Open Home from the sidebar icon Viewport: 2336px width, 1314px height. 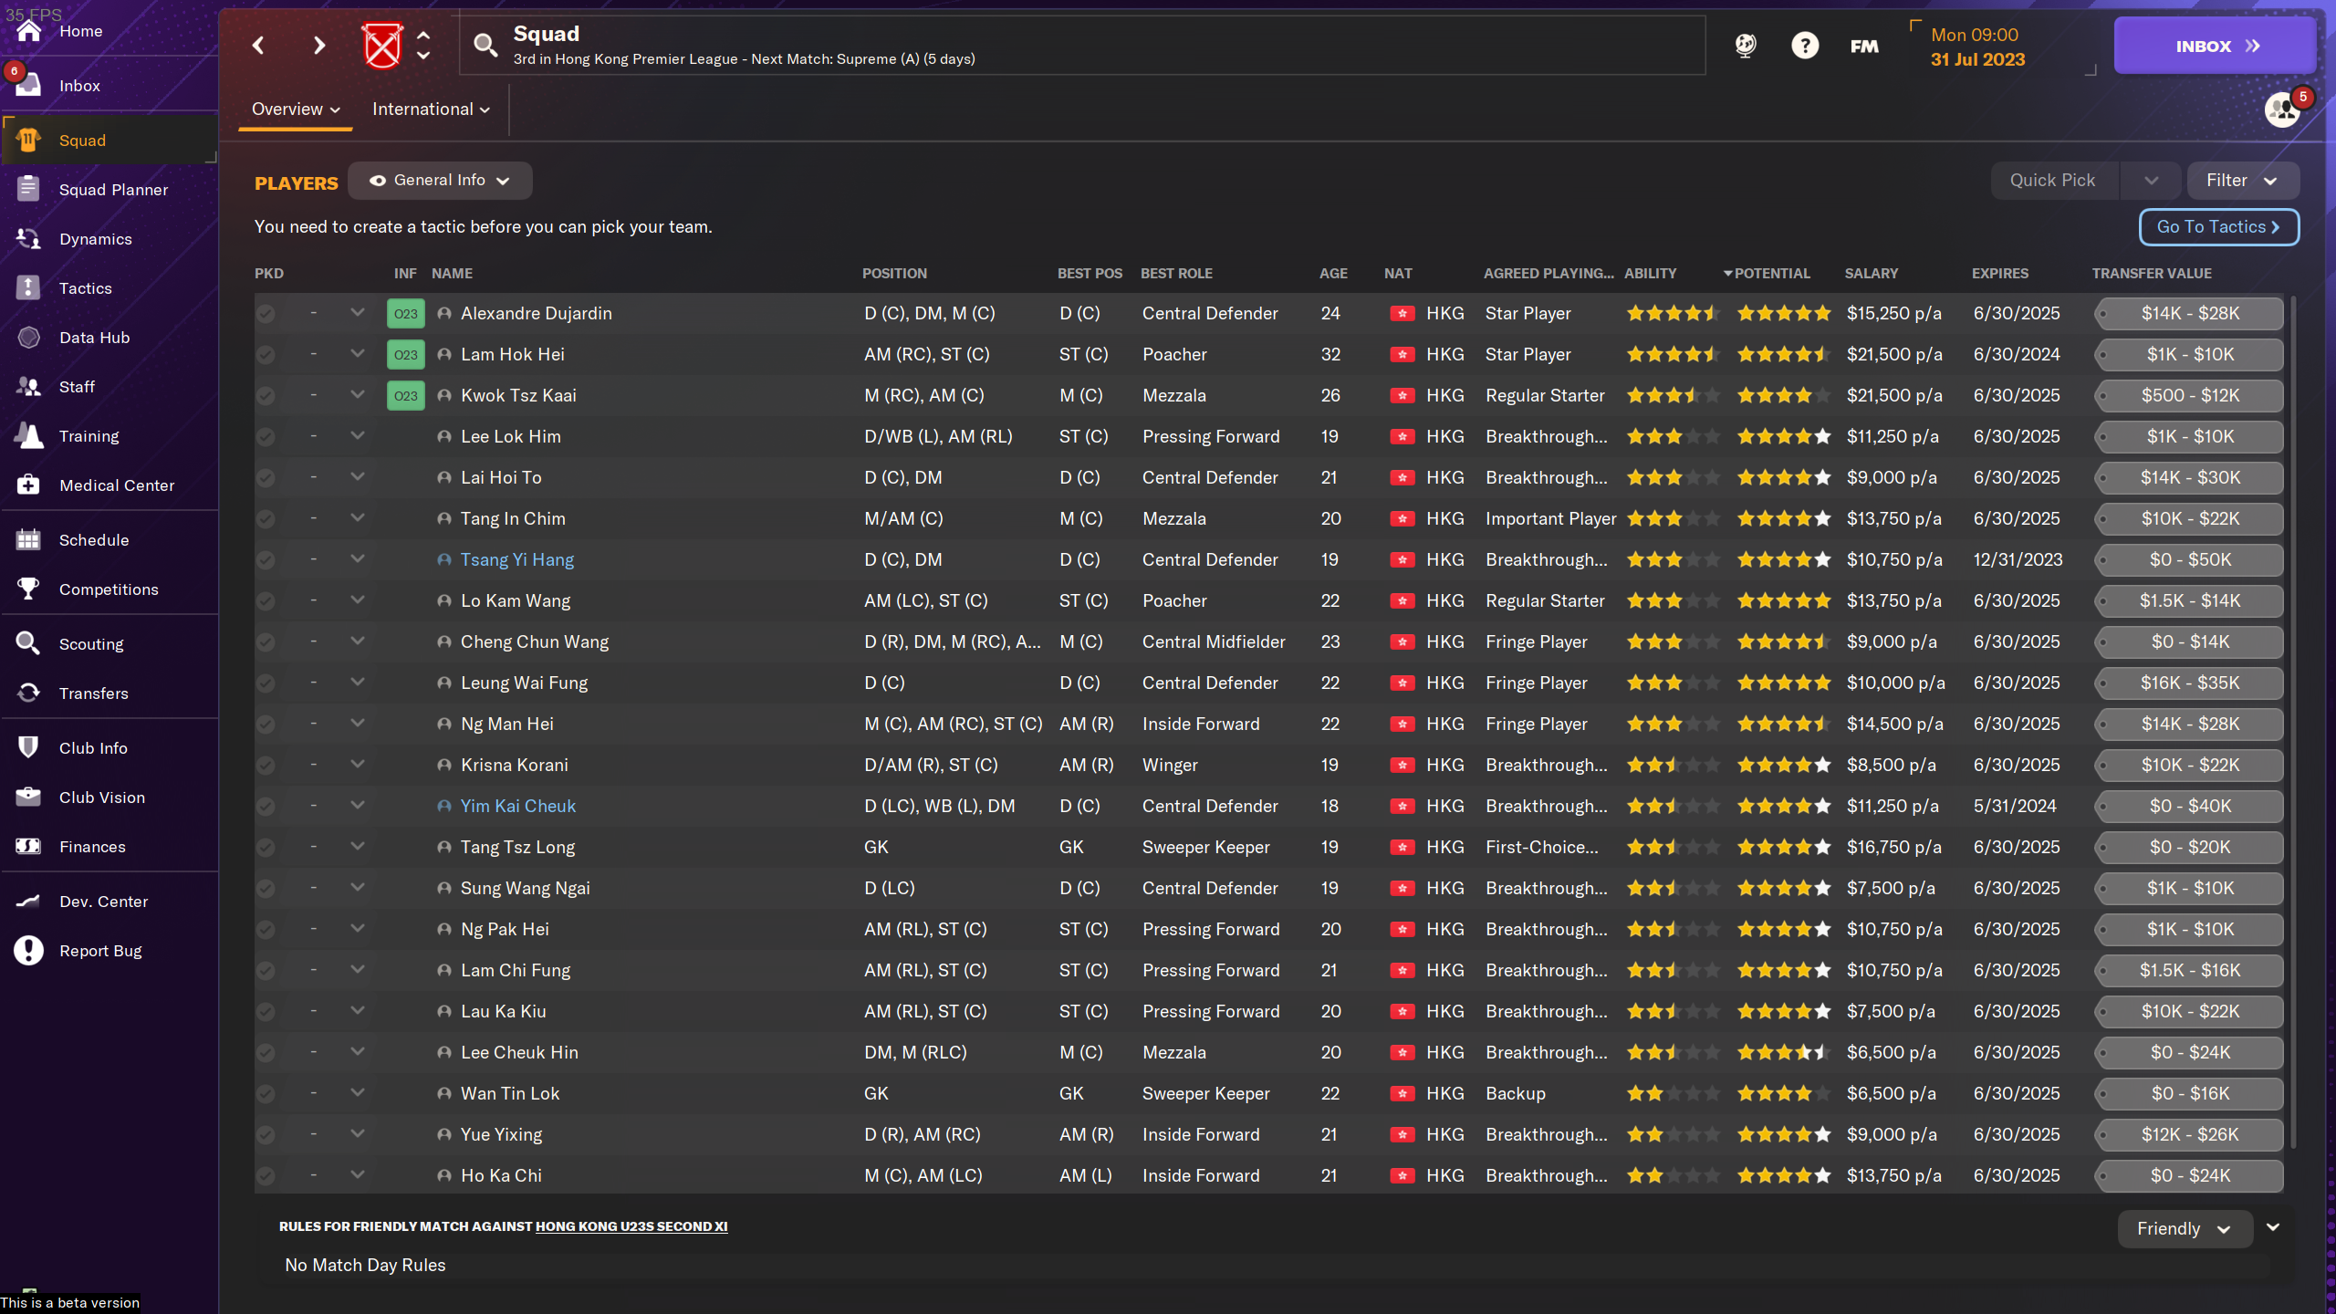point(28,31)
